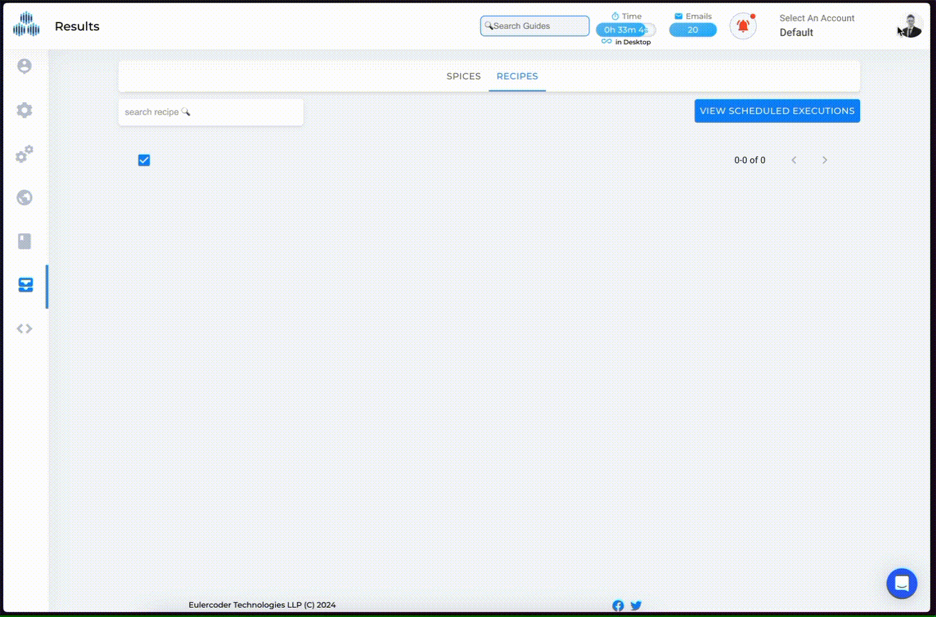The width and height of the screenshot is (936, 617).
Task: Select the RECIPES tab
Action: click(x=517, y=76)
